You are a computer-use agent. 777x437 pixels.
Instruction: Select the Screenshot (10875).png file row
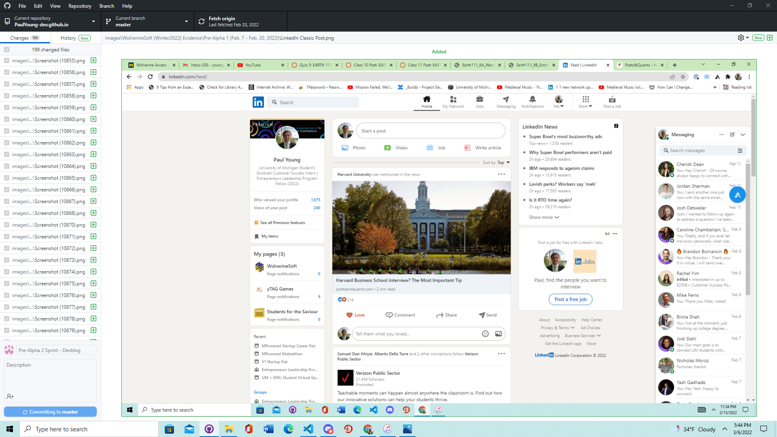click(51, 283)
